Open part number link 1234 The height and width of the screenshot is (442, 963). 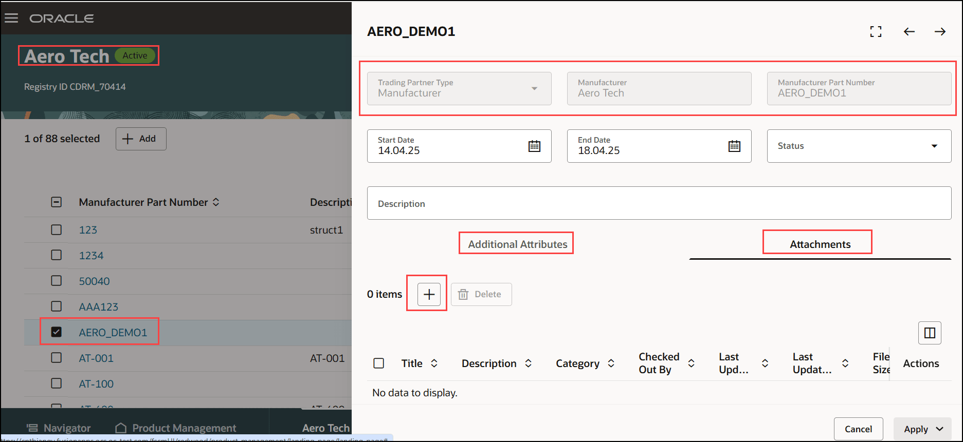pos(91,256)
